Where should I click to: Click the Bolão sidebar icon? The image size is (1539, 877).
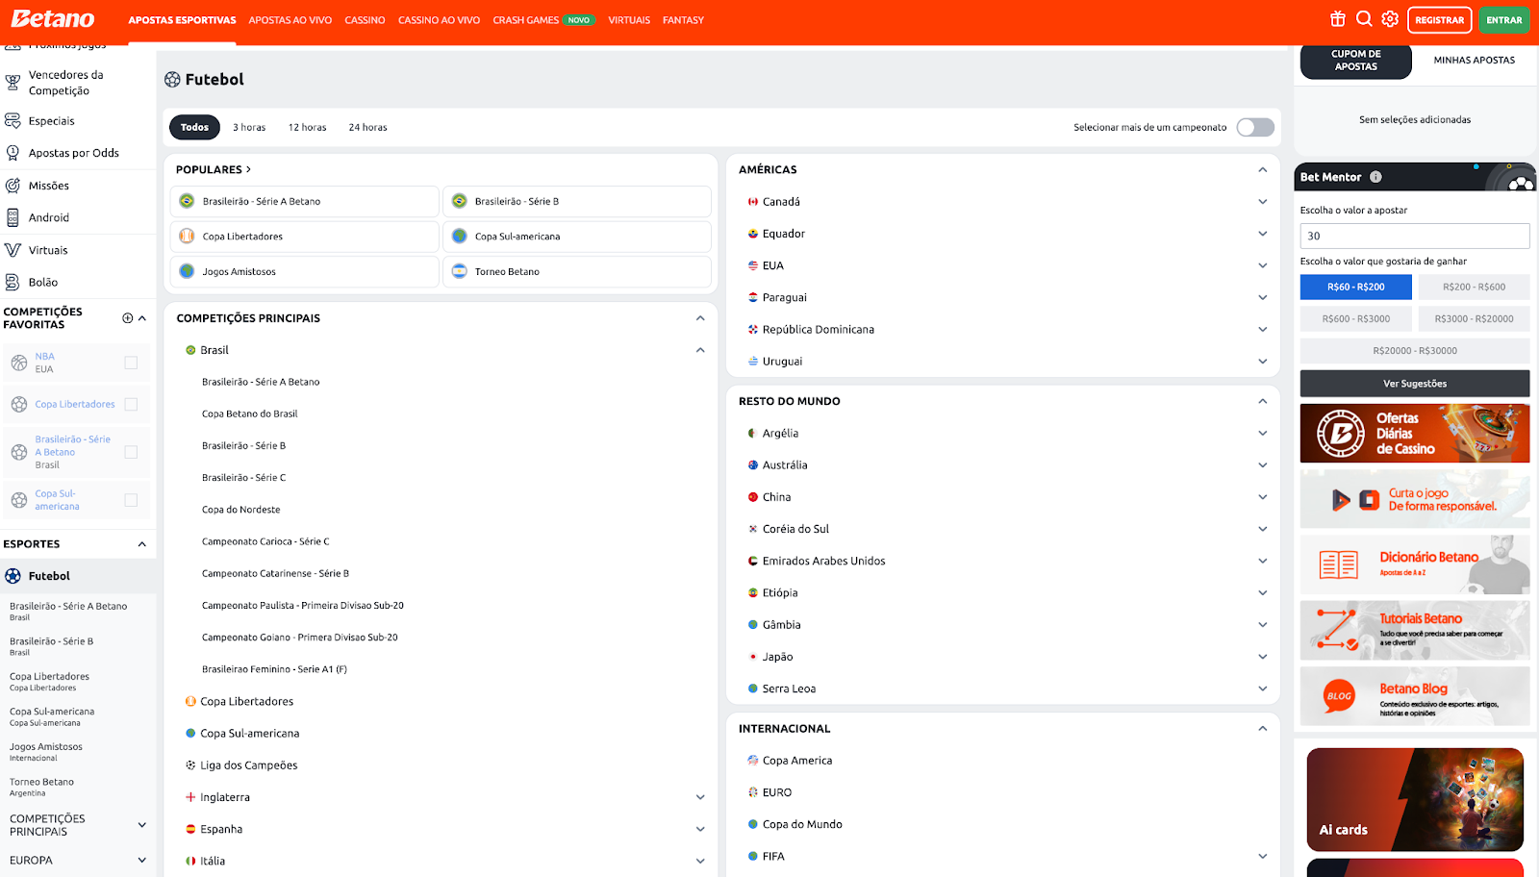(13, 283)
